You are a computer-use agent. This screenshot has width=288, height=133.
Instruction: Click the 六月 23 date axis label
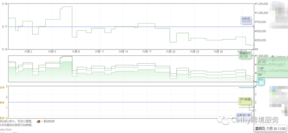coord(194,52)
